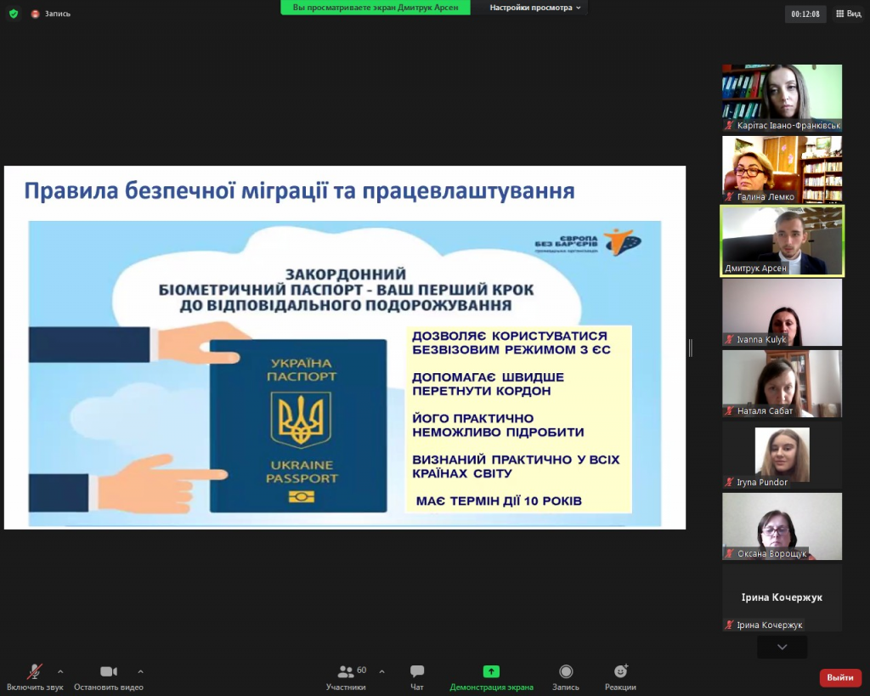Screen dimensions: 870x696
Task: Click the divider handle beside the video panel
Action: 690,348
